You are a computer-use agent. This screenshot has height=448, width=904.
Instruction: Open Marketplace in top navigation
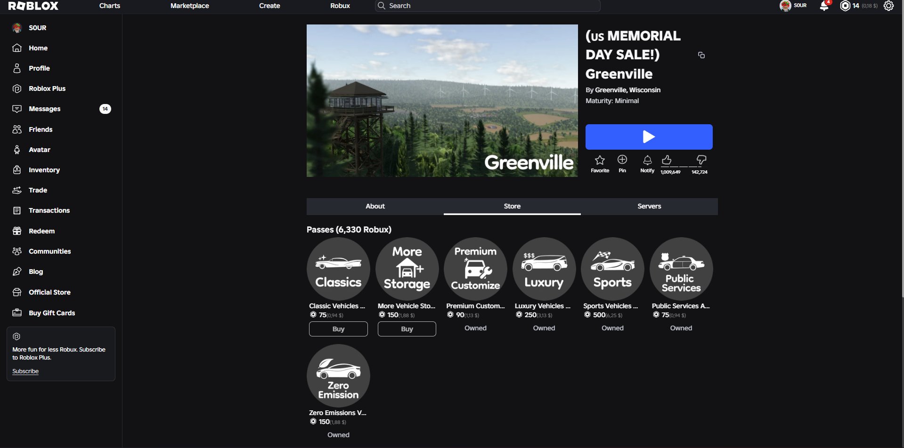[190, 6]
